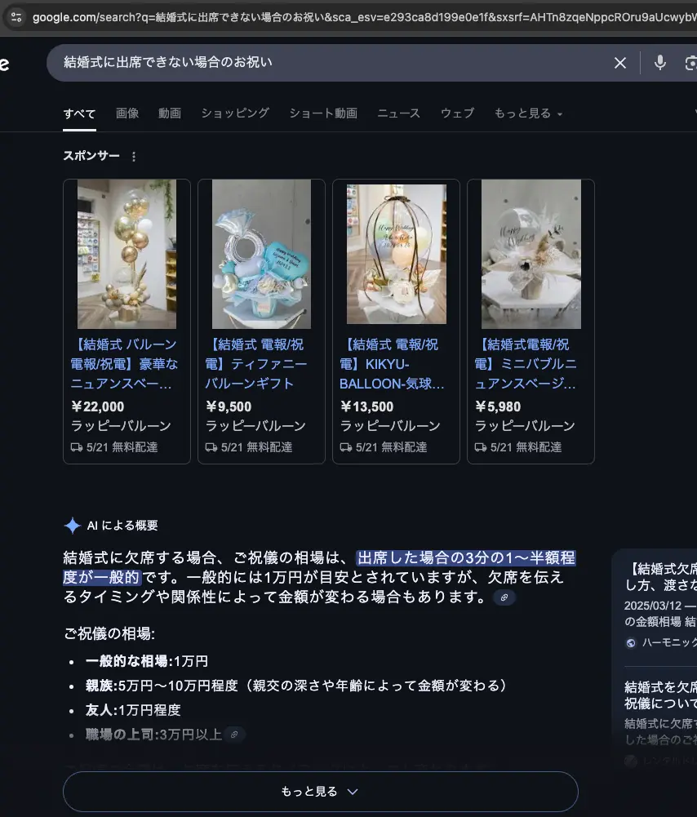Open source link icon next to 職場の上司 line
The height and width of the screenshot is (817, 697).
pyautogui.click(x=234, y=734)
